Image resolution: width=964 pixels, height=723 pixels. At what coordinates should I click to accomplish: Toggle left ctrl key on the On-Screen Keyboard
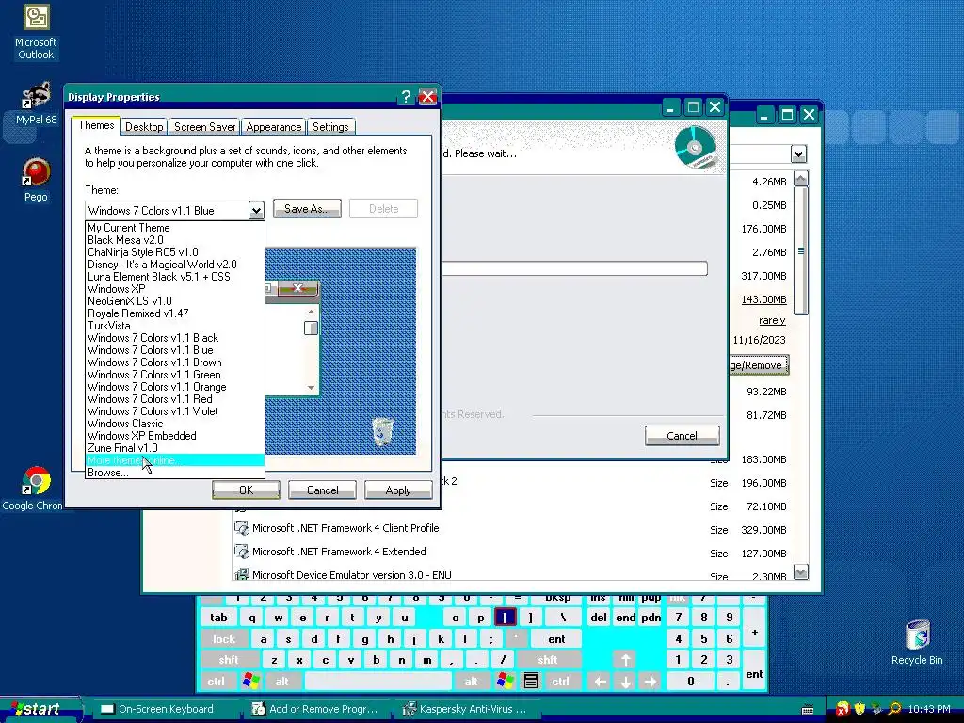216,682
